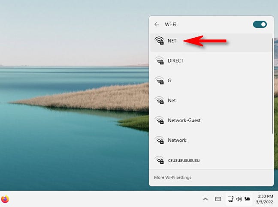Viewport: 278px width, 207px height.
Task: Choose the network labeled Network
Action: (x=177, y=140)
